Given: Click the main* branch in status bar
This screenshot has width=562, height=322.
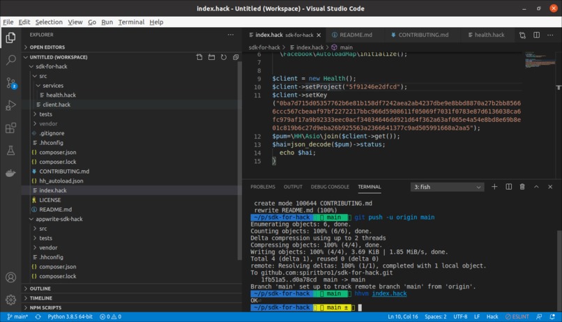Looking at the screenshot, I should coord(17,316).
